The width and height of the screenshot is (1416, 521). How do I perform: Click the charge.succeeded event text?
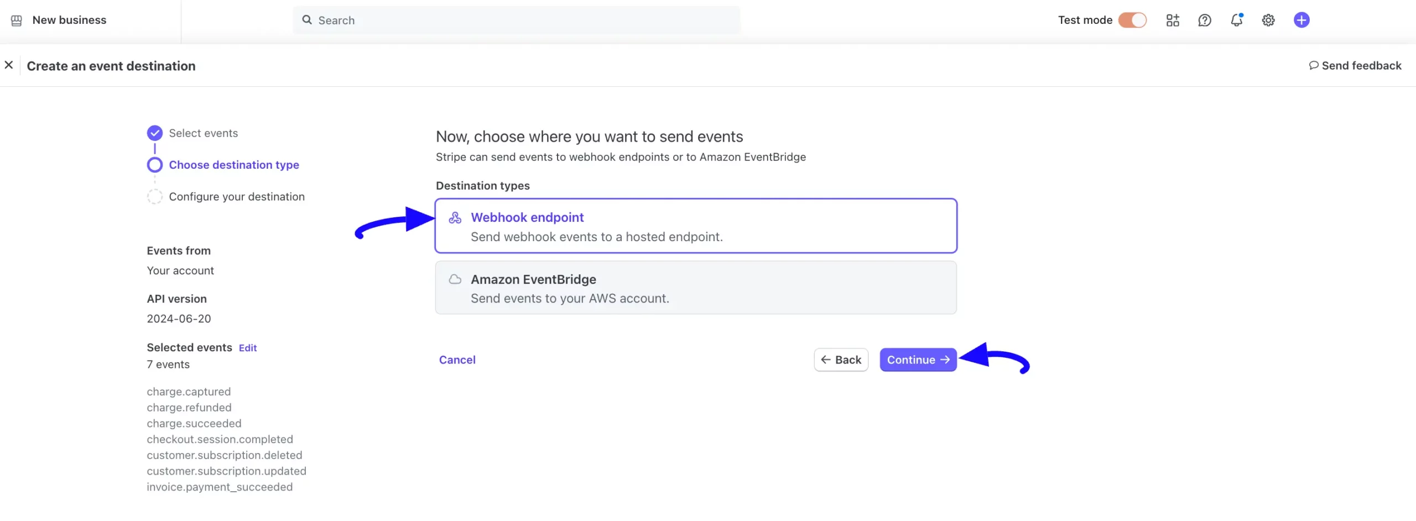(x=194, y=424)
